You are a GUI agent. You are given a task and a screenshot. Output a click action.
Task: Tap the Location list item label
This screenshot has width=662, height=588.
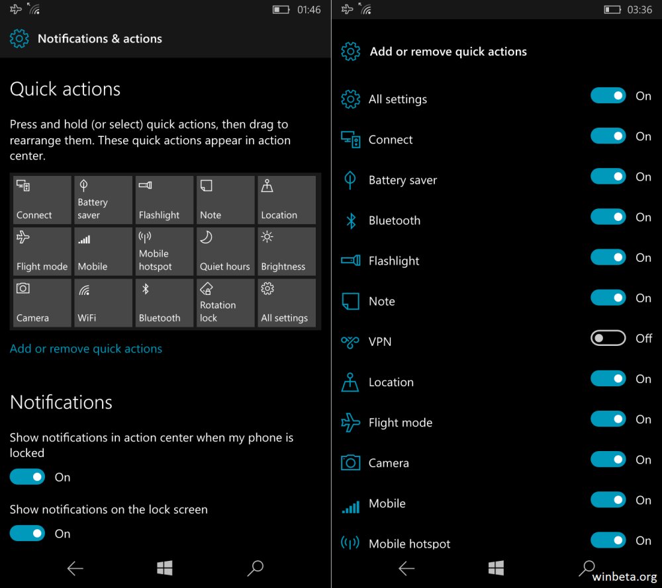tap(391, 382)
